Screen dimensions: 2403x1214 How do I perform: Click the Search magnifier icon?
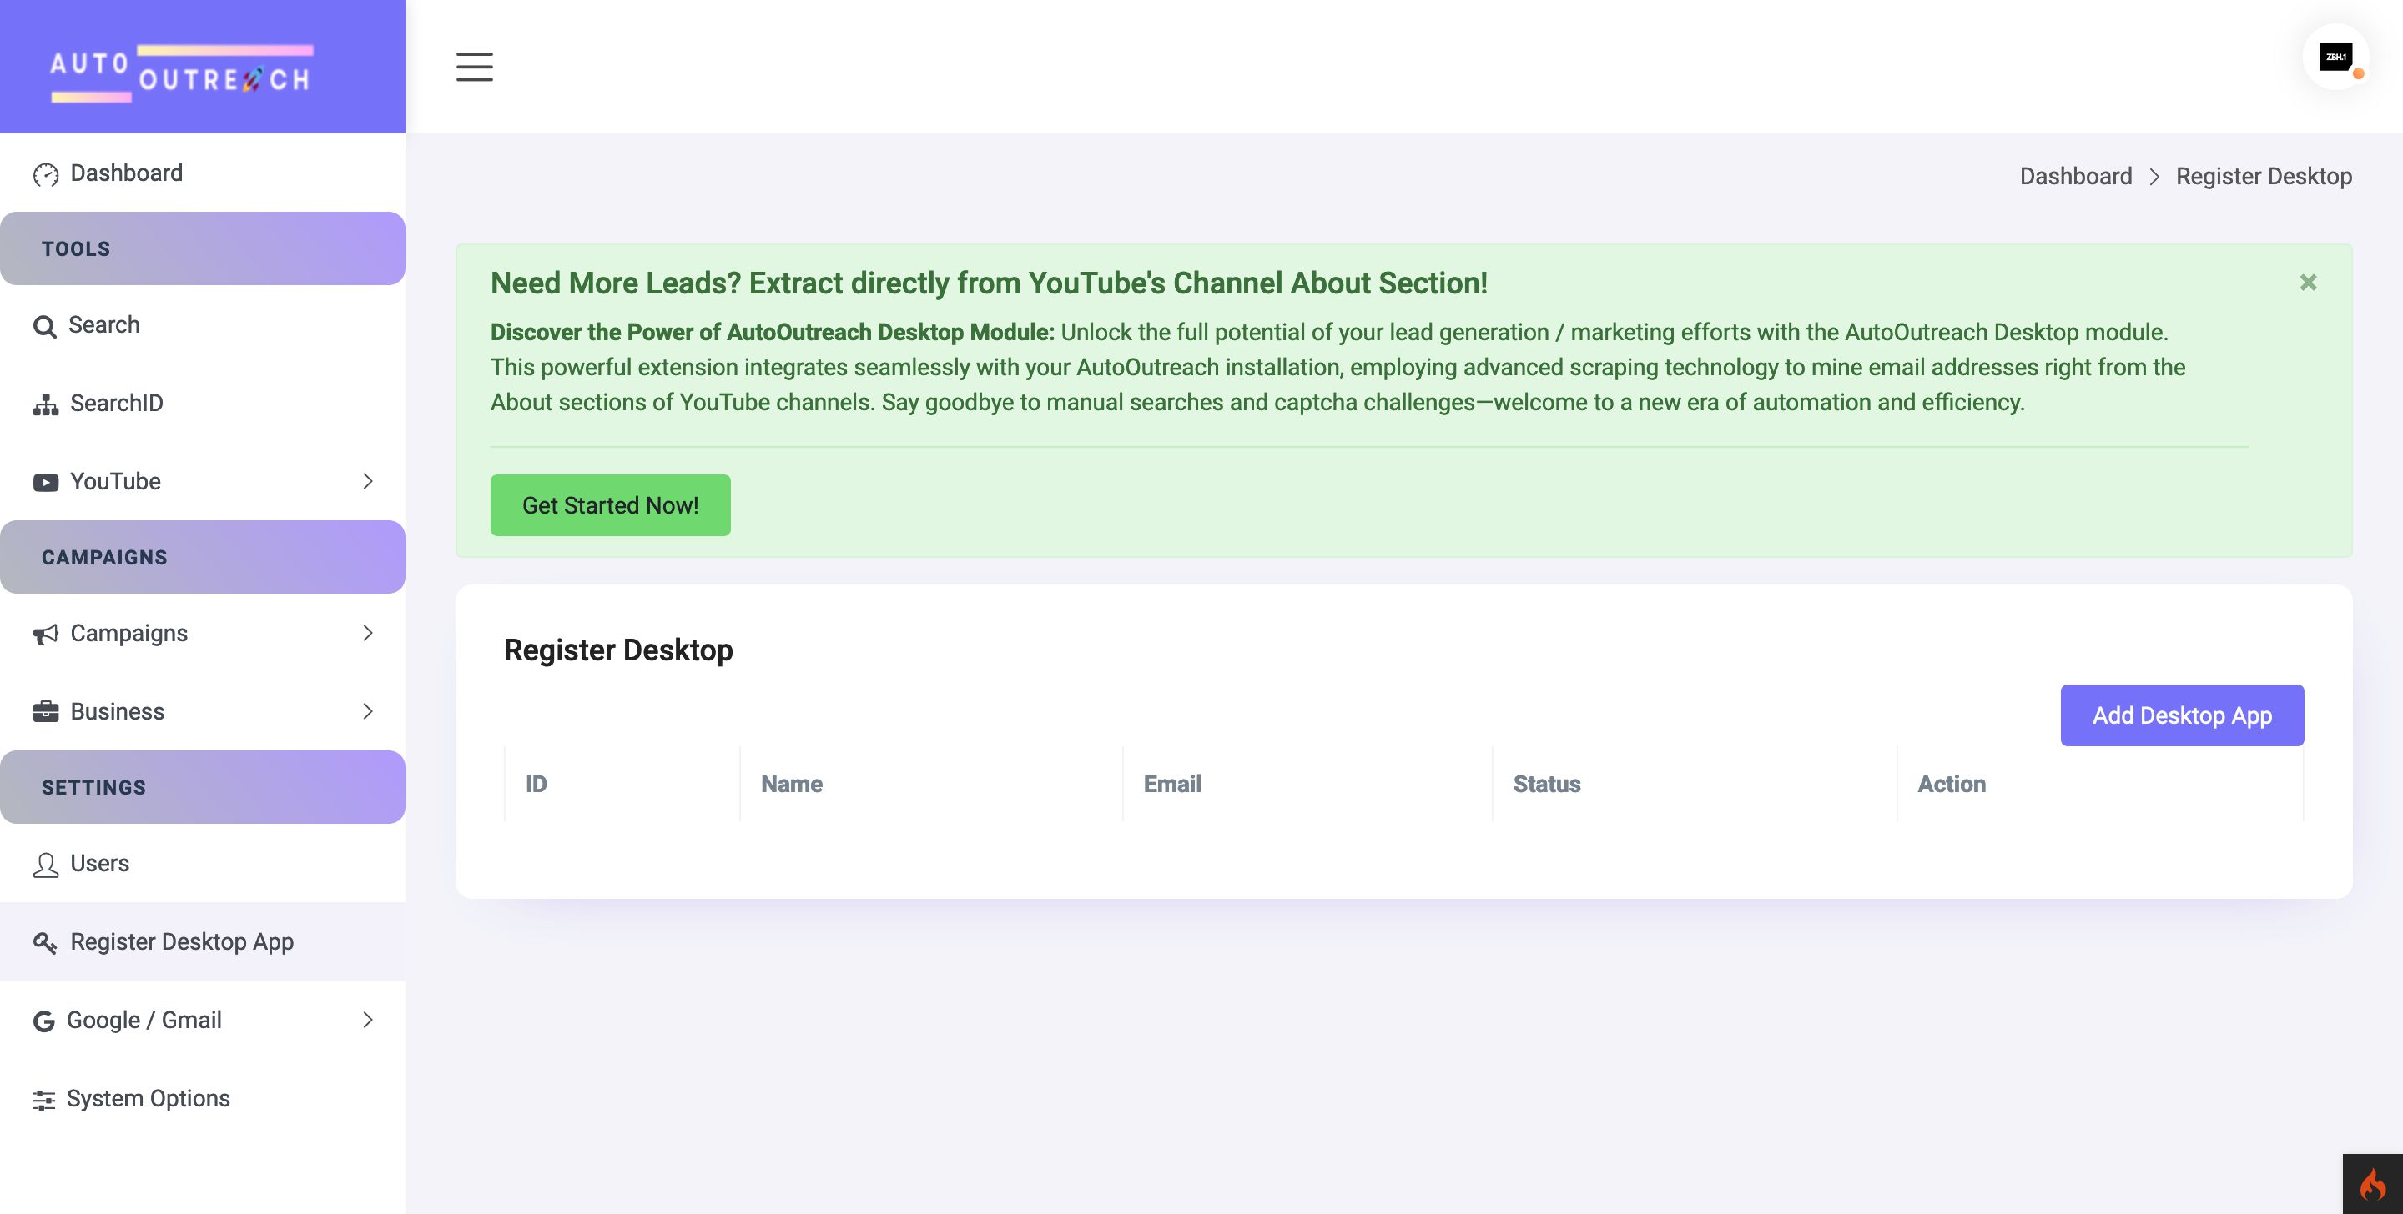44,326
